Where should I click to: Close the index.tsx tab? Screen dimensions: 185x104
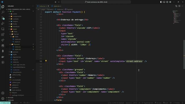coord(48,6)
